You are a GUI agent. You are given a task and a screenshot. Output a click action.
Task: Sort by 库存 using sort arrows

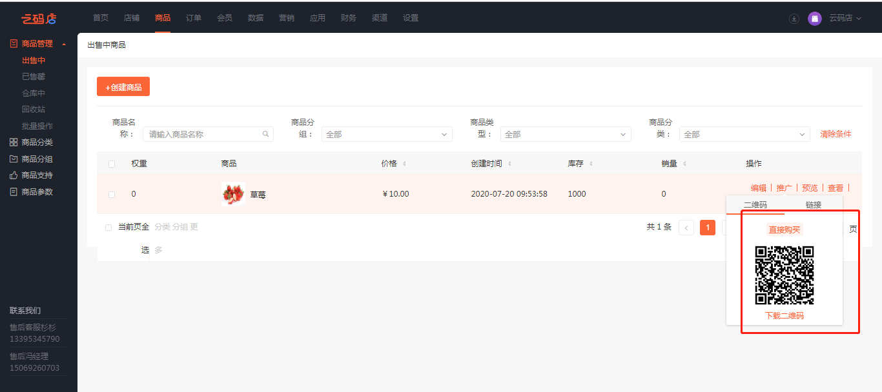click(x=591, y=164)
